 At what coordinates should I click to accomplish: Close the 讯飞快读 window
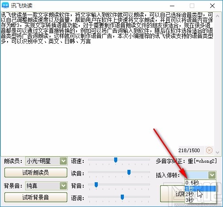212,6
